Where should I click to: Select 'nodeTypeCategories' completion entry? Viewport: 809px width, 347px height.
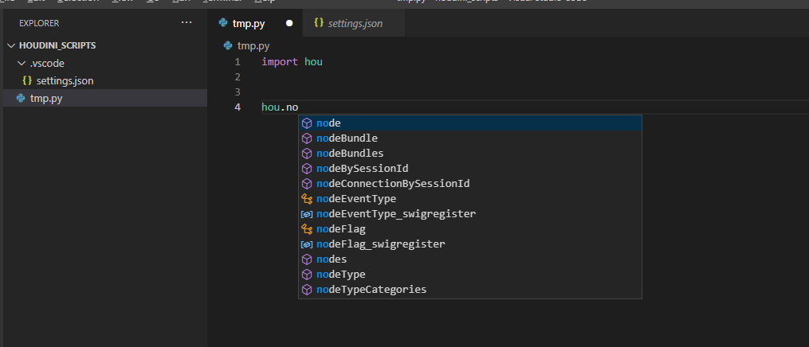[x=371, y=289]
